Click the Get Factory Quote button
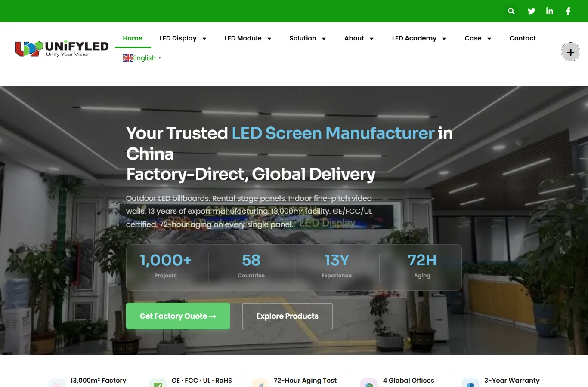588x387 pixels. pos(178,316)
